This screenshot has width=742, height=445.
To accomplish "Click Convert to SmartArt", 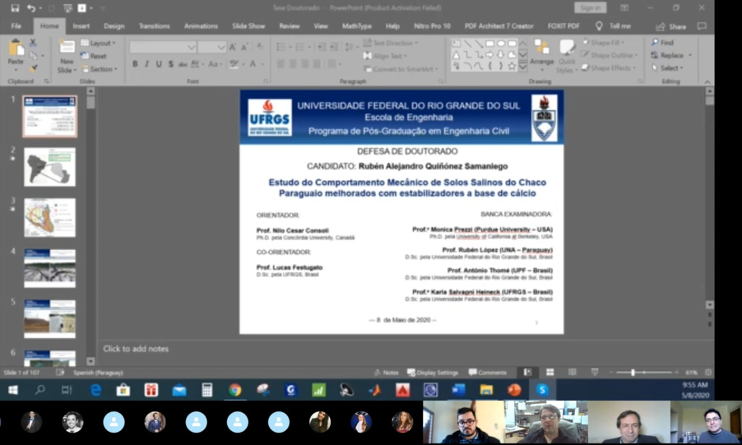I will point(401,69).
